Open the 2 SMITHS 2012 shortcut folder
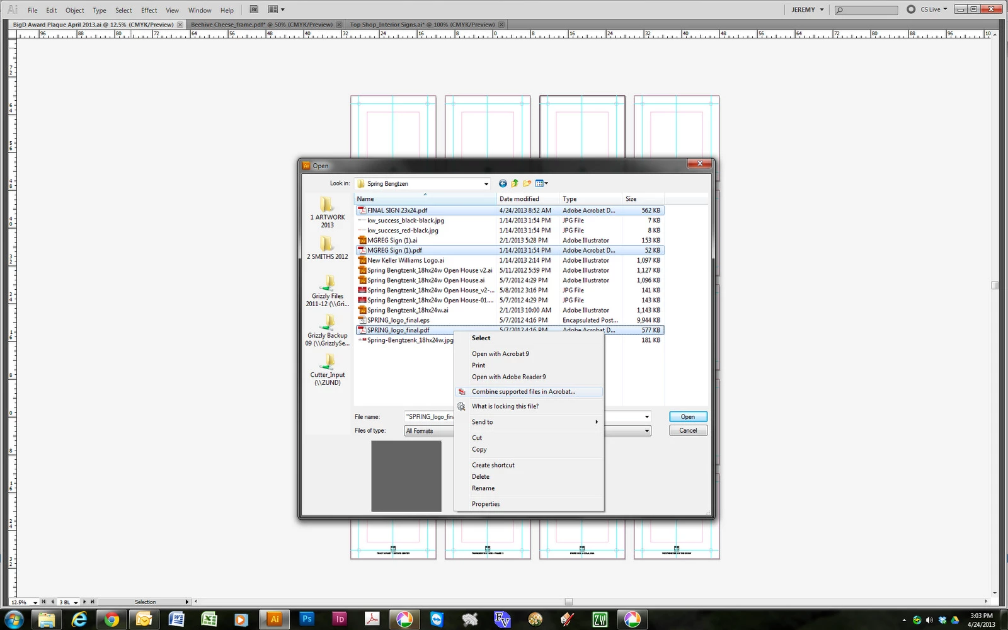This screenshot has width=1008, height=630. [x=327, y=248]
